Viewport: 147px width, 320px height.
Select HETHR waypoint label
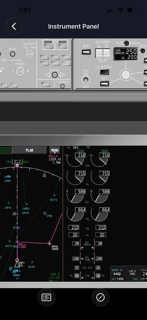(31, 267)
